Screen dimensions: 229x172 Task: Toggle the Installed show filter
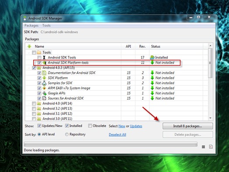pyautogui.click(x=67, y=126)
